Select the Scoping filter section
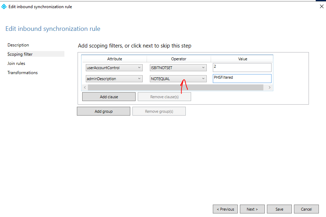 click(x=20, y=54)
